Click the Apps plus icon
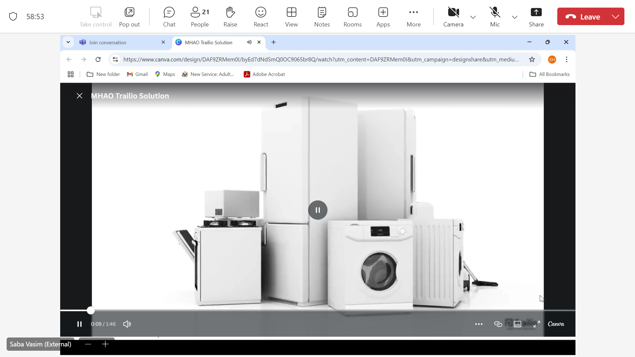The width and height of the screenshot is (635, 357). click(383, 13)
